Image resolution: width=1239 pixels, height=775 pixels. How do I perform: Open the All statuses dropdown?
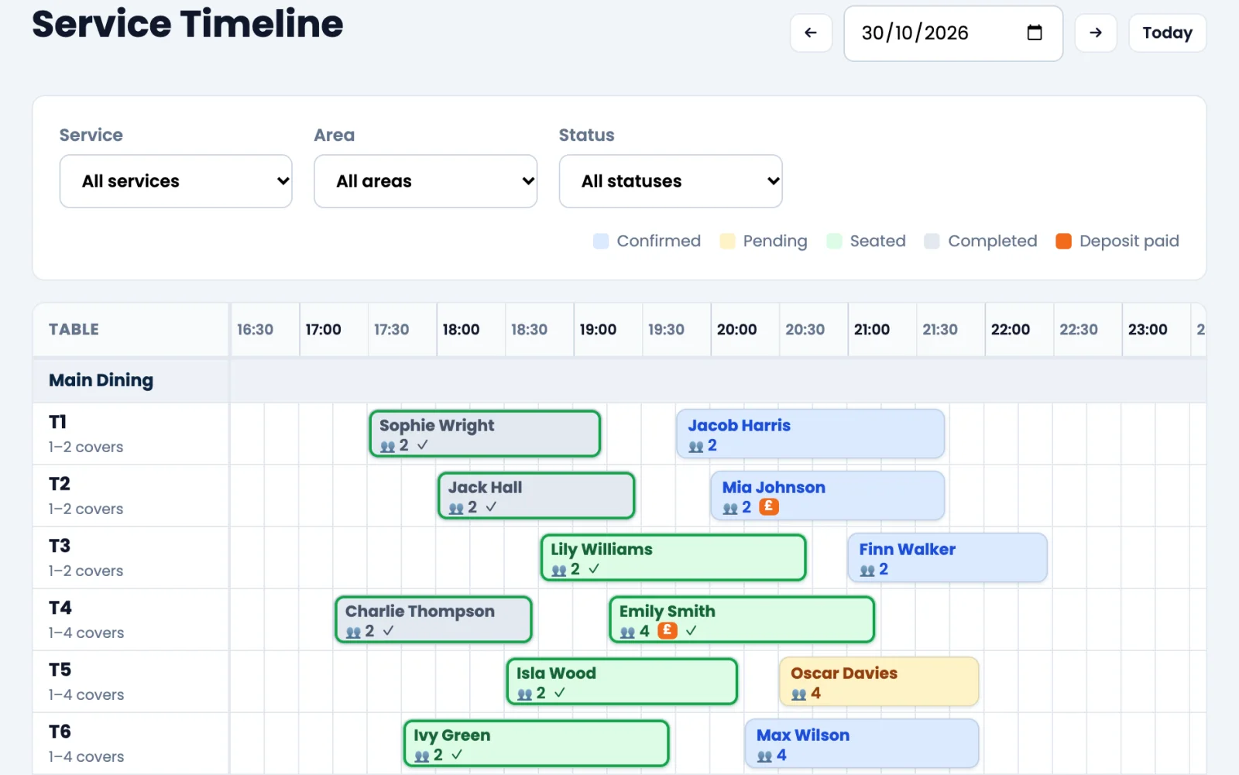coord(671,181)
